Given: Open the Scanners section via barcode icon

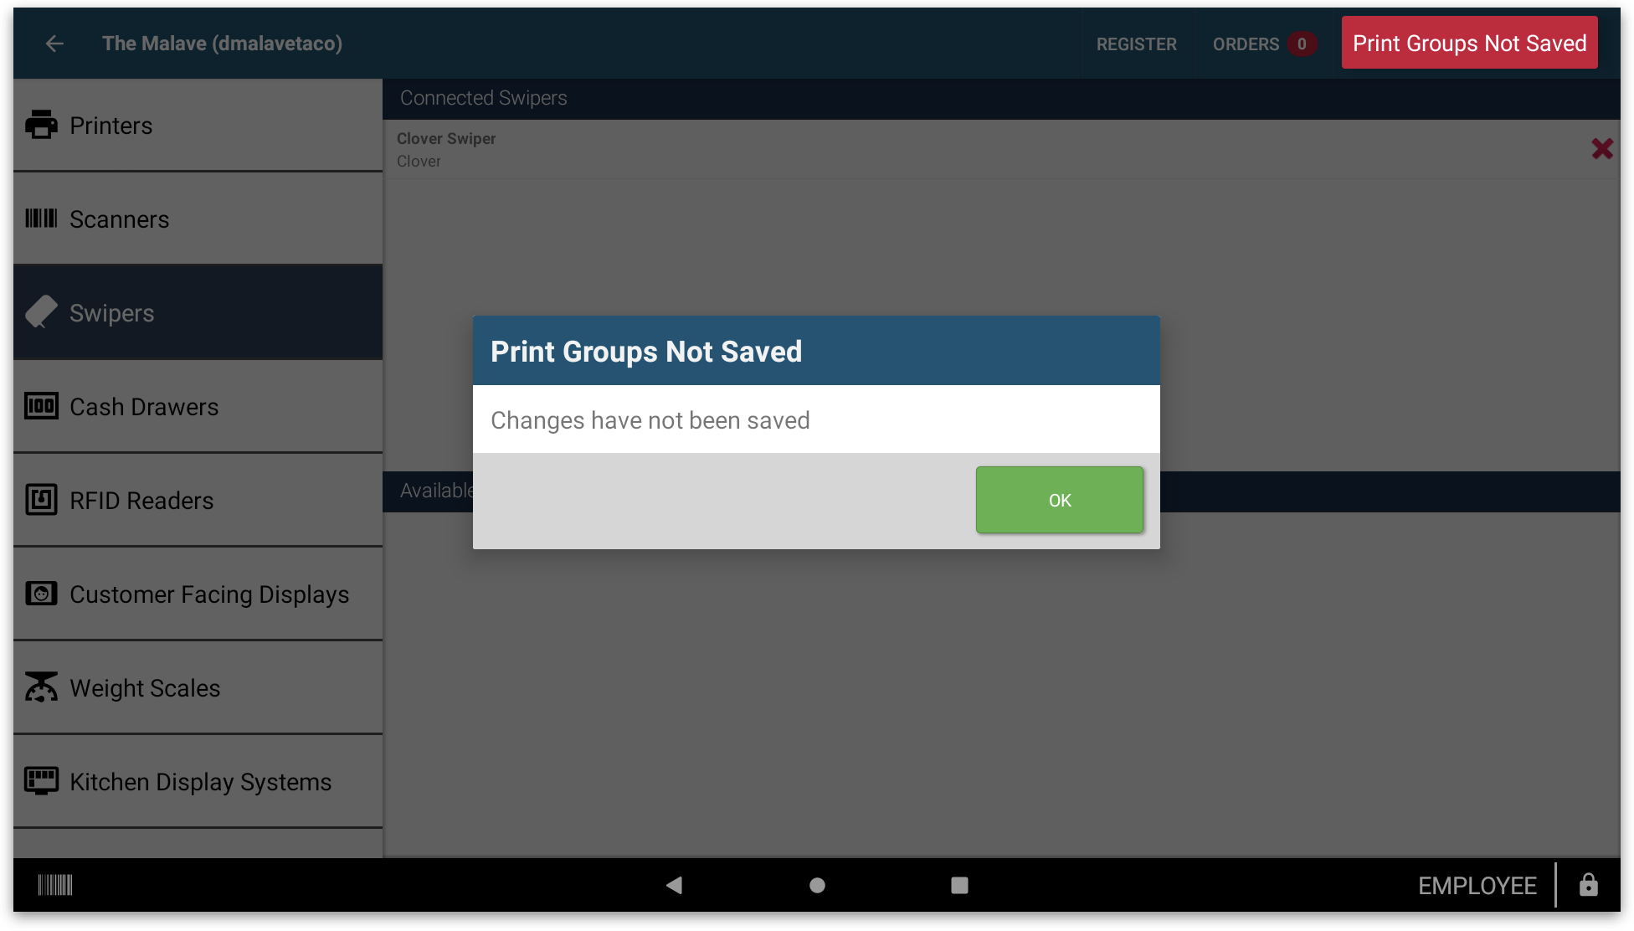Looking at the screenshot, I should click(41, 219).
